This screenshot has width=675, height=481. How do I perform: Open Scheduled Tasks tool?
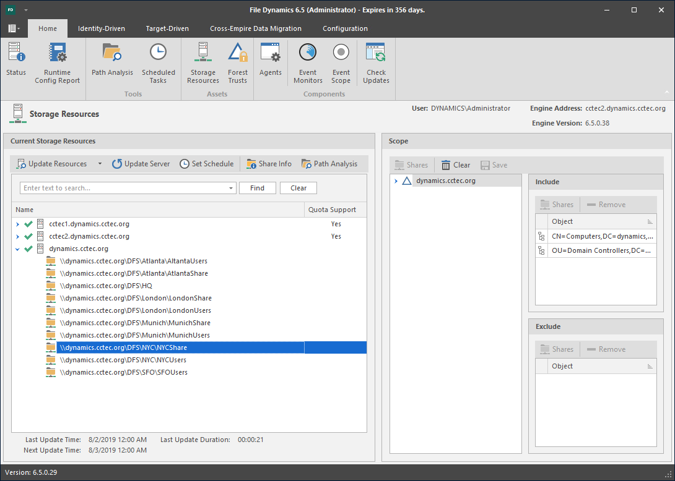click(x=158, y=63)
